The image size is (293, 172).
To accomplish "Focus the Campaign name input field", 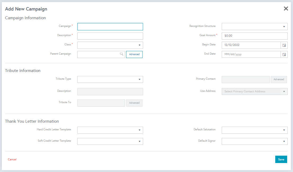I will coord(110,27).
